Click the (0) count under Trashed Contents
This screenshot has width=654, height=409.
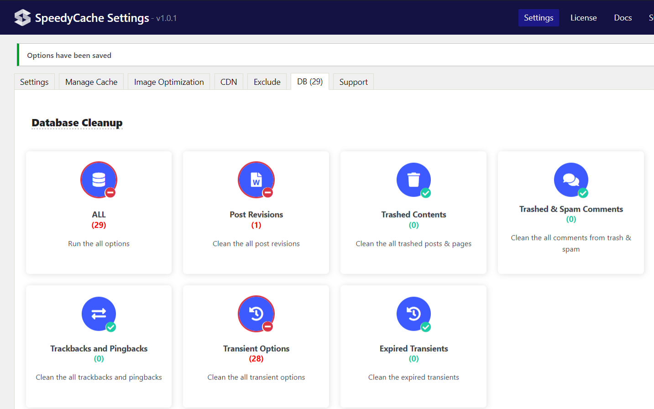click(x=413, y=225)
